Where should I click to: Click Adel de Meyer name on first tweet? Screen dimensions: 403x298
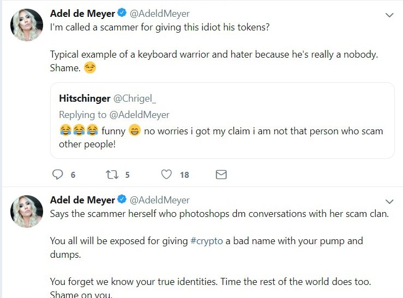(82, 13)
